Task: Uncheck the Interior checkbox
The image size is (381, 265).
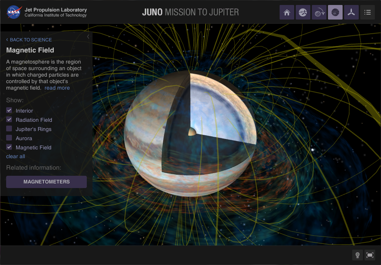Action: click(x=9, y=110)
